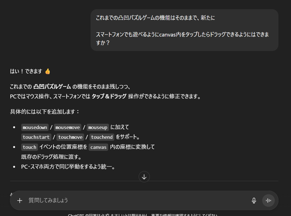The width and height of the screenshot is (291, 216).
Task: Start dictation with the microphone icon
Action: coord(254,200)
